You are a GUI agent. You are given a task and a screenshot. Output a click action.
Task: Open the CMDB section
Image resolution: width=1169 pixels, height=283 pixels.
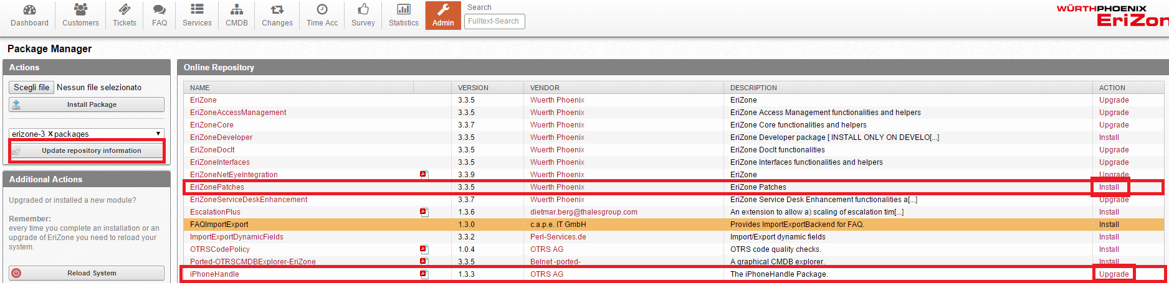point(237,16)
